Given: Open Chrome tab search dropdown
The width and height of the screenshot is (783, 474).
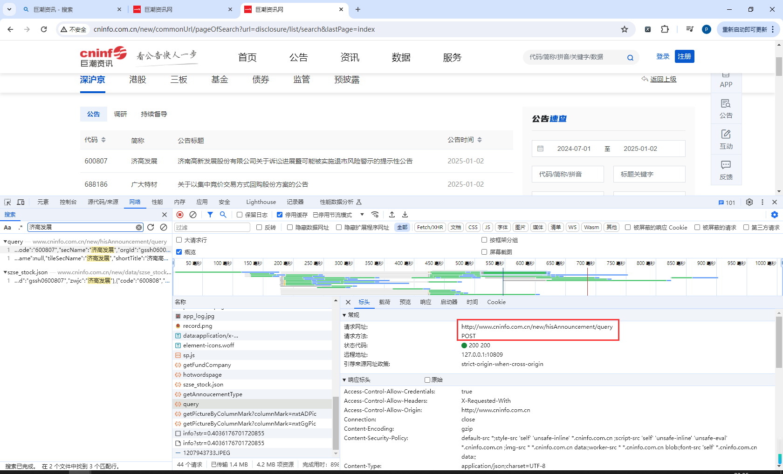Looking at the screenshot, I should [x=9, y=9].
